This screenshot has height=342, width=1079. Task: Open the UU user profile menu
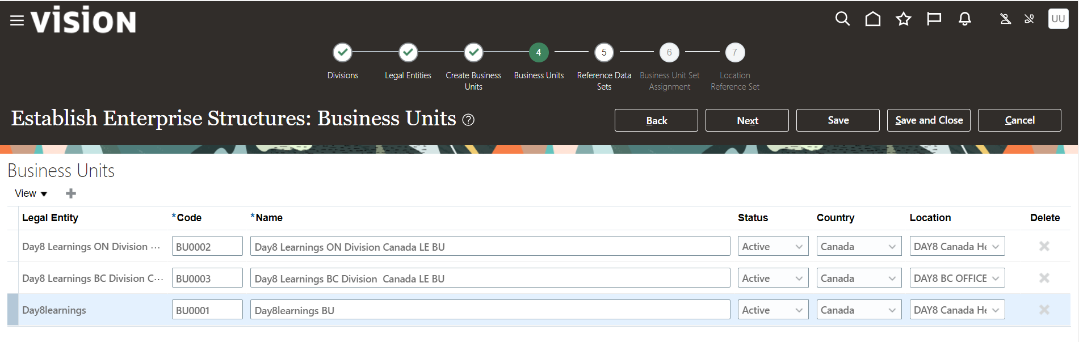click(1058, 19)
